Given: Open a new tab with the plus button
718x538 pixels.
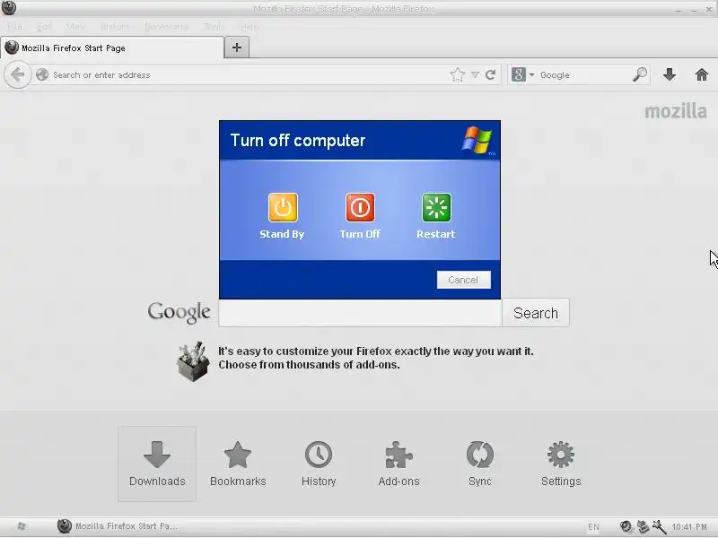Looking at the screenshot, I should (x=237, y=48).
